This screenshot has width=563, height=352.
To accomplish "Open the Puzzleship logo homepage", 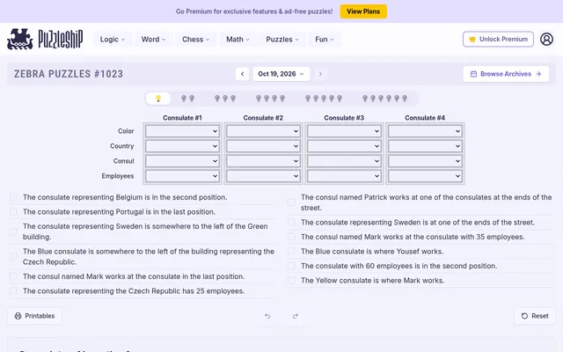I will 45,39.
